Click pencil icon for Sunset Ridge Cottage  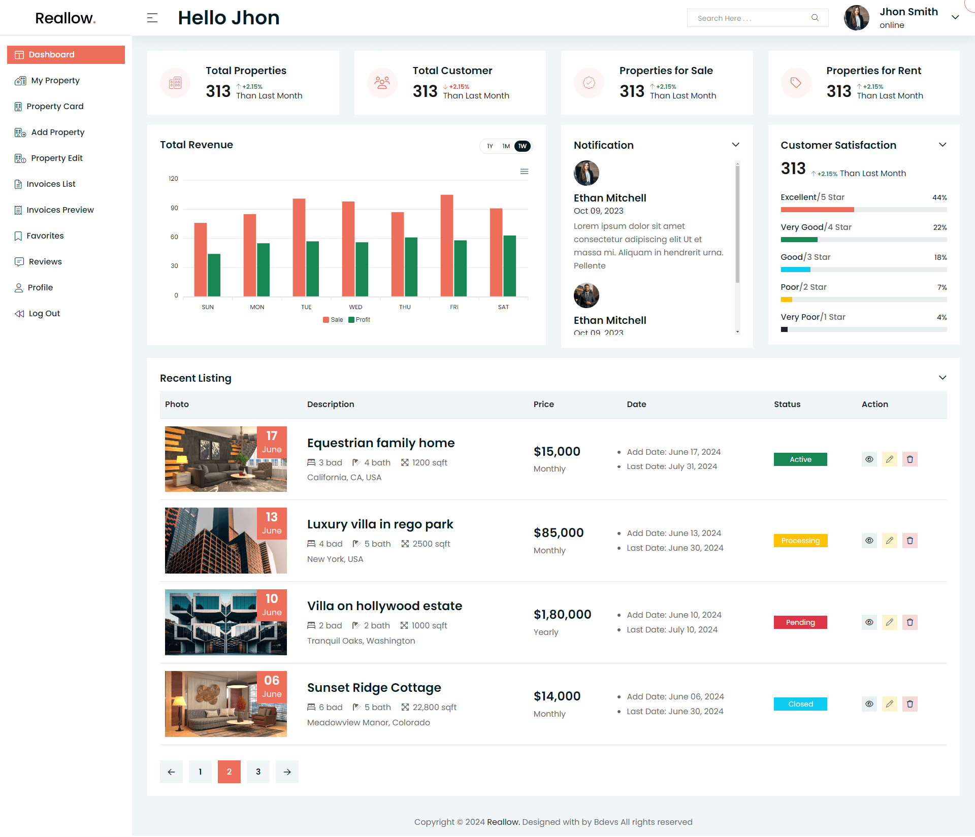[889, 704]
